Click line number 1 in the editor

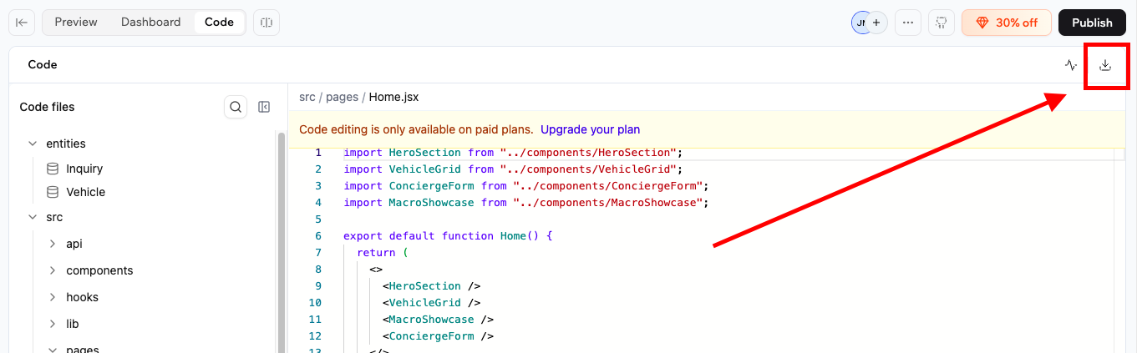point(317,153)
